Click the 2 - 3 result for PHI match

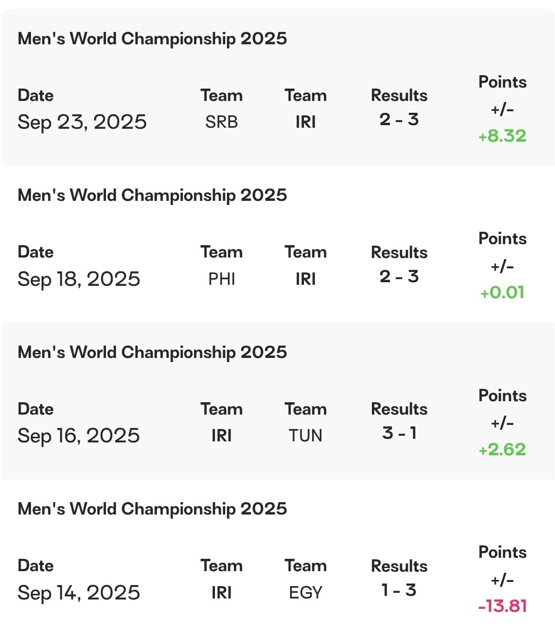[399, 277]
